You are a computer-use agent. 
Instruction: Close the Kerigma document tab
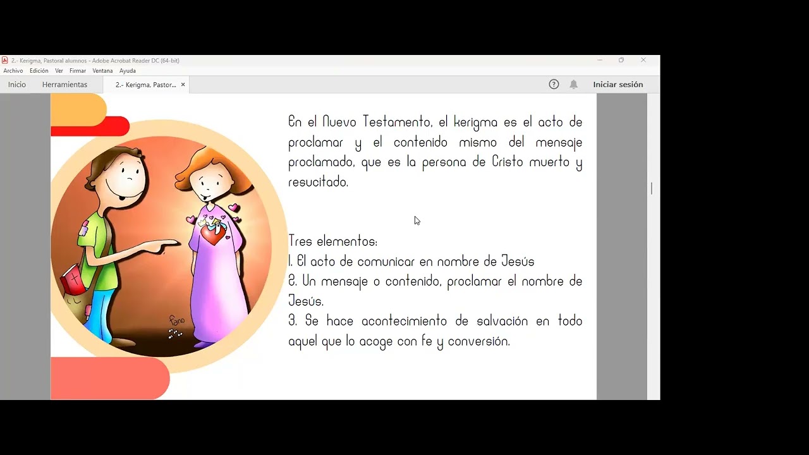coord(183,85)
